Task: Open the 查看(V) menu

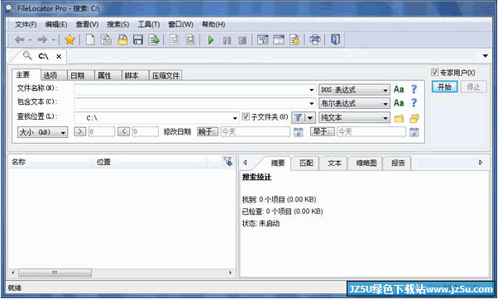Action: click(x=87, y=25)
